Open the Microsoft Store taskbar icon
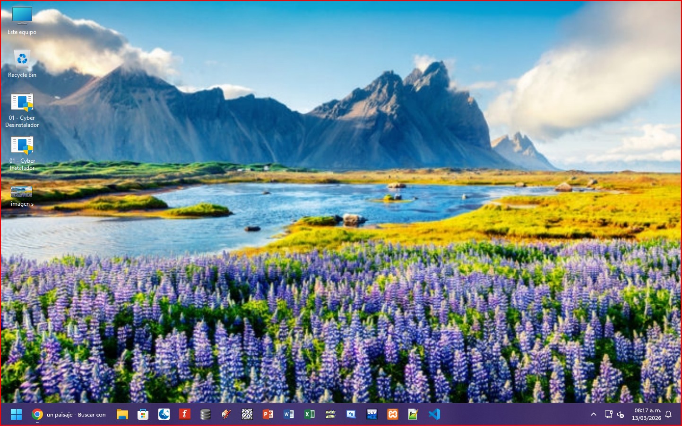The image size is (682, 426). coord(143,414)
